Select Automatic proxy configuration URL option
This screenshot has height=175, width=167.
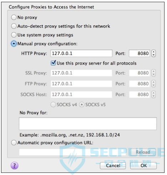coord(14,142)
